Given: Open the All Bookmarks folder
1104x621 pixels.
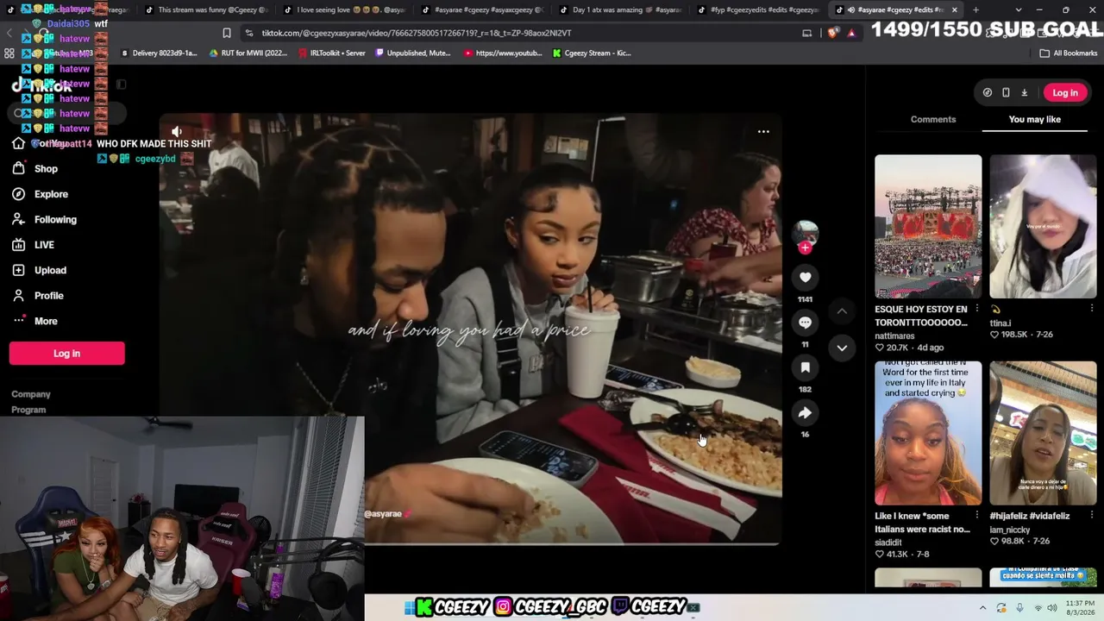Looking at the screenshot, I should click(x=1068, y=53).
